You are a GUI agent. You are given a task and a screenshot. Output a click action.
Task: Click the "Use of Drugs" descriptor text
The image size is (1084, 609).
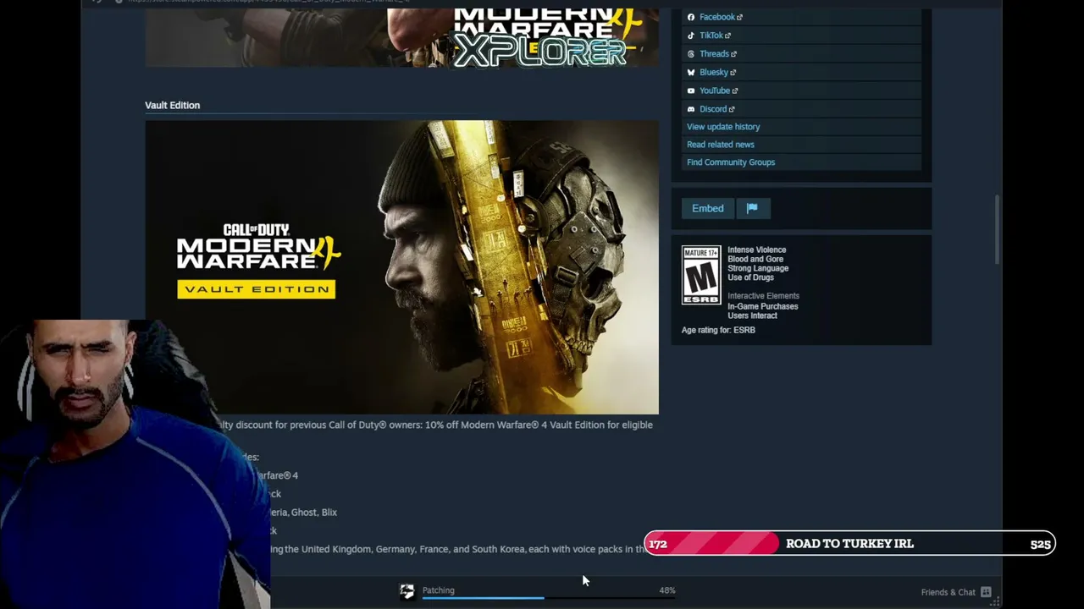751,277
